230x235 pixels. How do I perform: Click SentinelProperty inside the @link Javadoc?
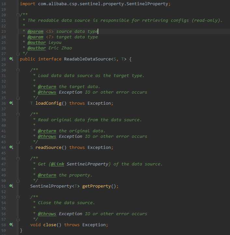point(88,164)
